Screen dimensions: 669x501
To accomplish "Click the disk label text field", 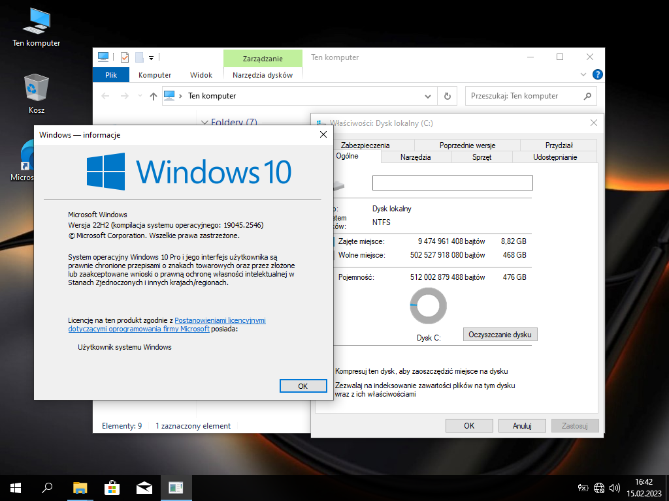I will [x=452, y=183].
